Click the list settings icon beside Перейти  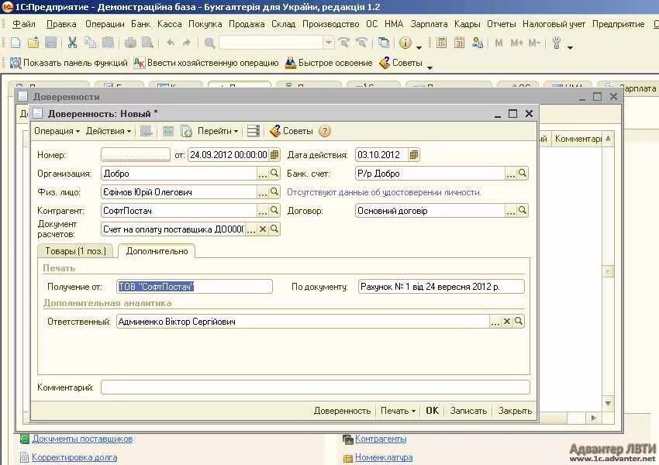pos(253,131)
